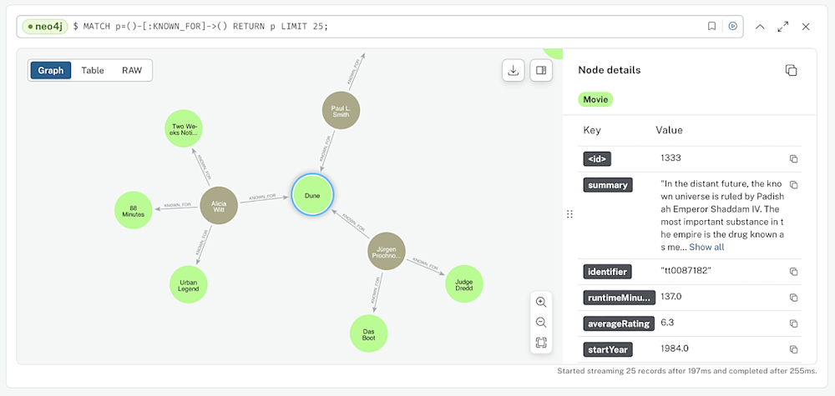
Task: Copy the startYear value
Action: point(793,349)
